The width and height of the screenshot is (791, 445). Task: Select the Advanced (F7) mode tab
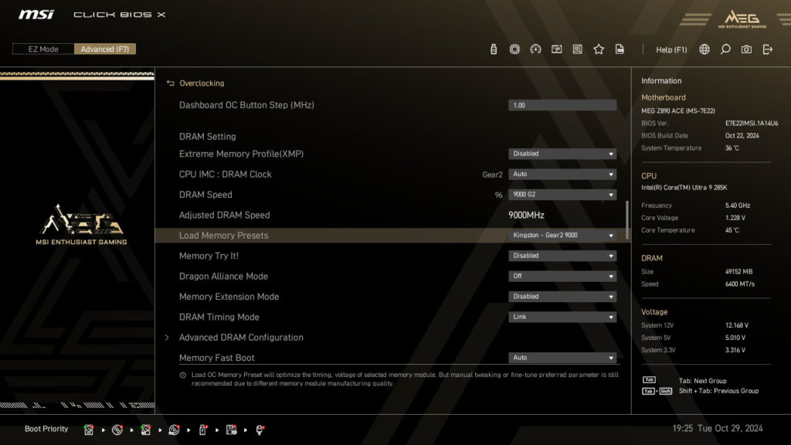[x=105, y=49]
